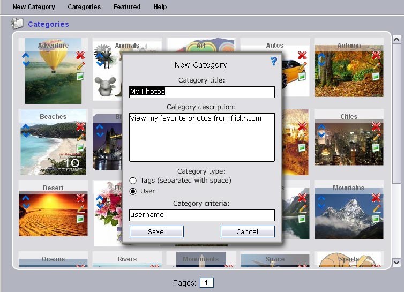This screenshot has height=292, width=404.
Task: Click the green image icon on Adventure
Action: tap(80, 76)
